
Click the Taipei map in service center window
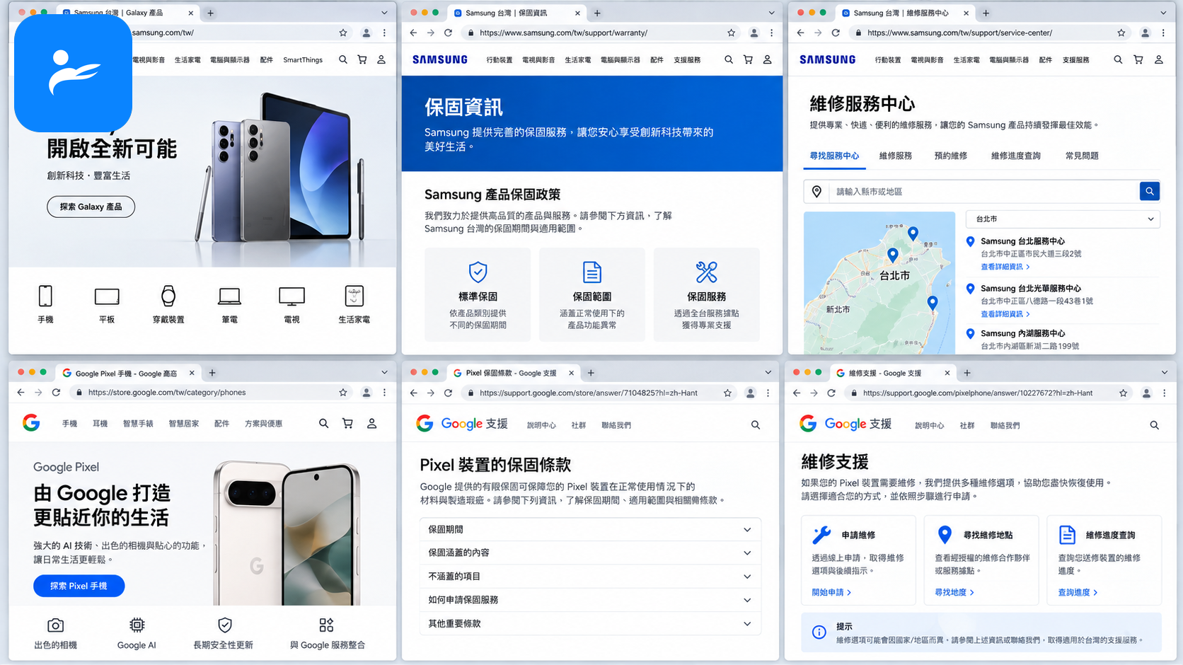pyautogui.click(x=879, y=283)
